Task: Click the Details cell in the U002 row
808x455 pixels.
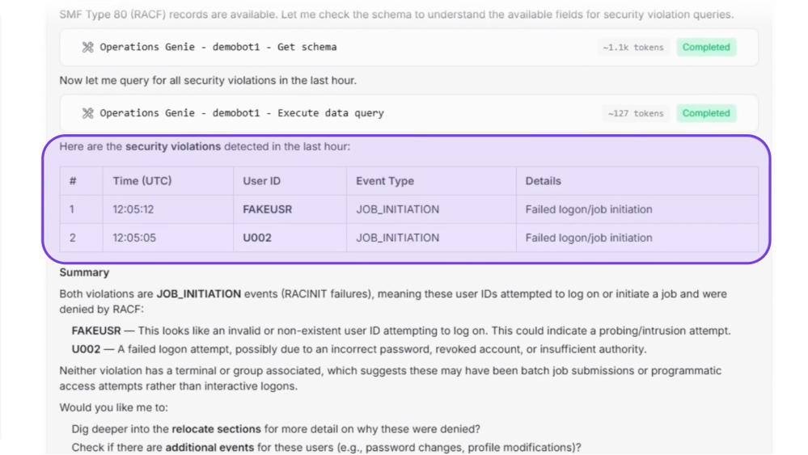Action: click(637, 238)
